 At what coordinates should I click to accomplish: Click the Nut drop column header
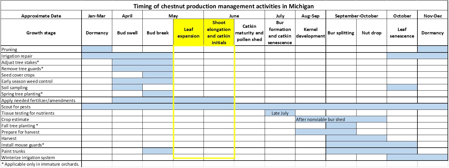[371, 33]
